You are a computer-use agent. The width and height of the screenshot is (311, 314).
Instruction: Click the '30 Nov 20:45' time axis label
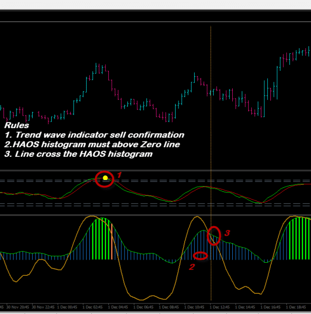click(18, 307)
